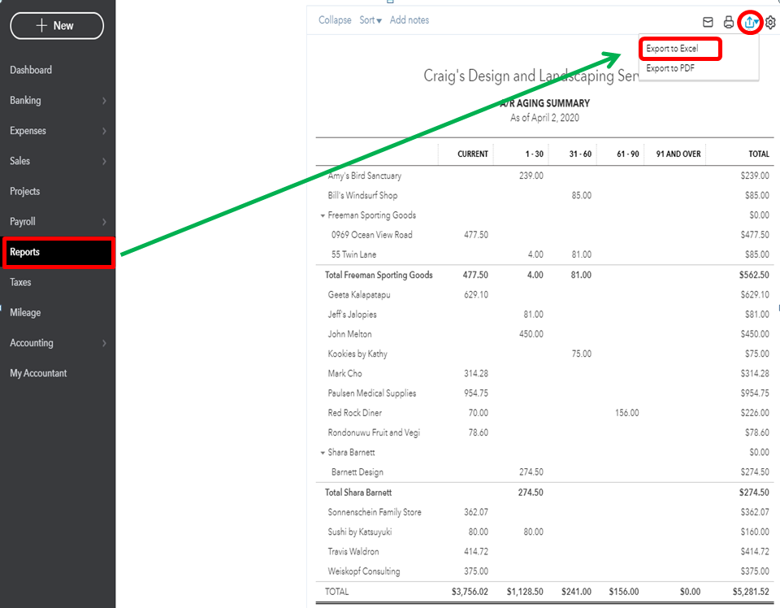The image size is (780, 608).
Task: Click Kookies by Kathy row name
Action: [357, 354]
